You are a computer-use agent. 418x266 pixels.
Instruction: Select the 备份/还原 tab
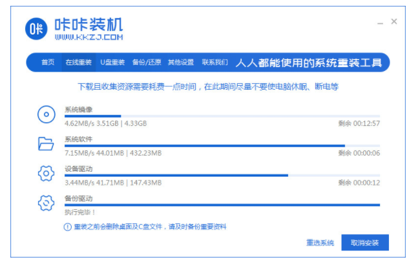(x=146, y=63)
